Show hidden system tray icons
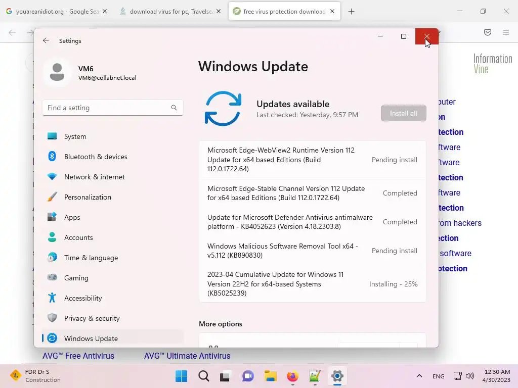Viewport: 518px width, 388px height. point(419,376)
